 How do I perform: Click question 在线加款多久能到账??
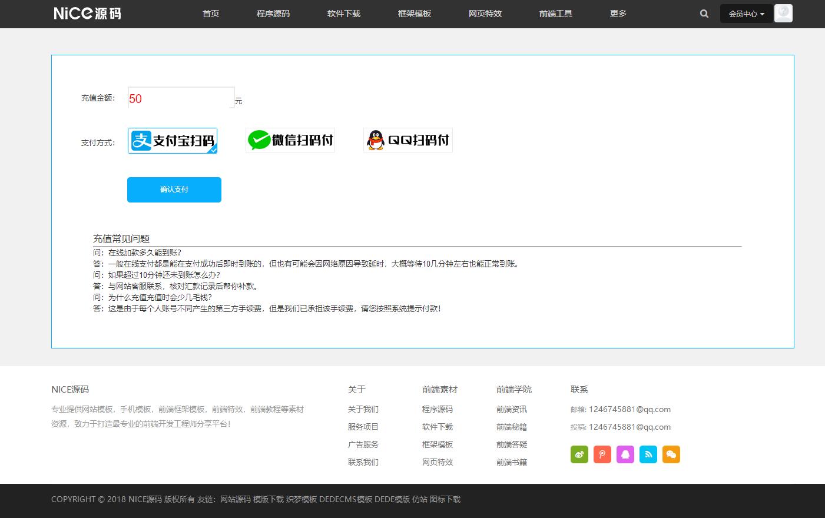pos(145,253)
